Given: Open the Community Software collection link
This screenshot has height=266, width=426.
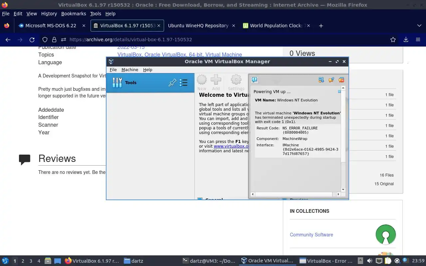Looking at the screenshot, I should [311, 235].
